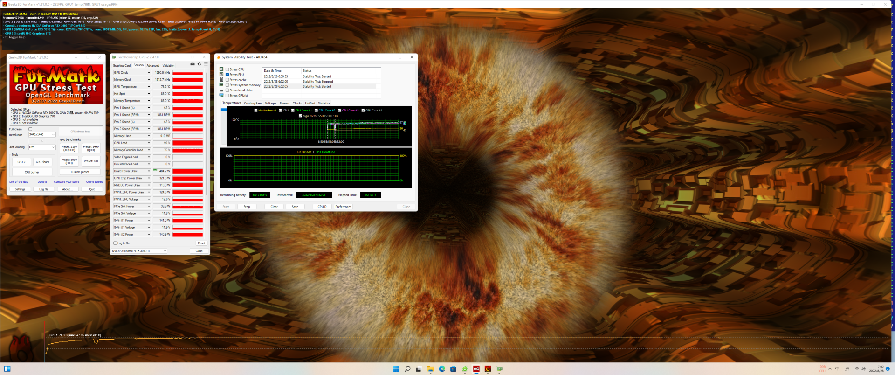This screenshot has width=895, height=375.
Task: Click AIDA64 temperature graph page slider
Action: click(x=224, y=110)
